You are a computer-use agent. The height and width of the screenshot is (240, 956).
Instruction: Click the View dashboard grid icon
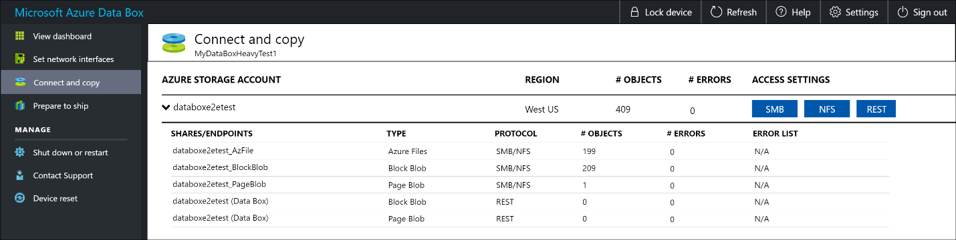pos(20,36)
